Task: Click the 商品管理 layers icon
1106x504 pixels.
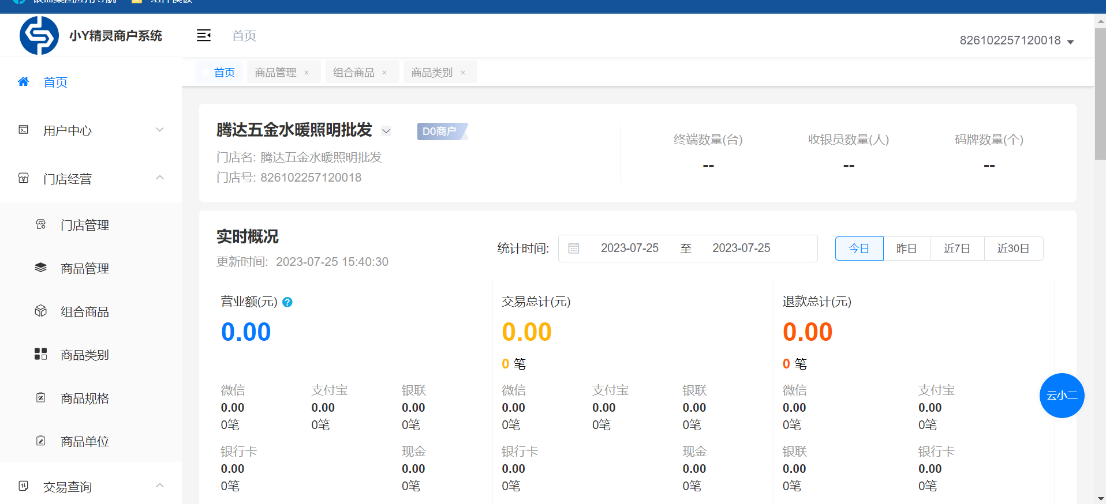Action: pos(41,268)
